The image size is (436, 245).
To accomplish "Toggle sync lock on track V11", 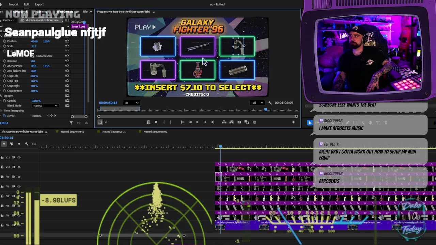I will point(14,157).
